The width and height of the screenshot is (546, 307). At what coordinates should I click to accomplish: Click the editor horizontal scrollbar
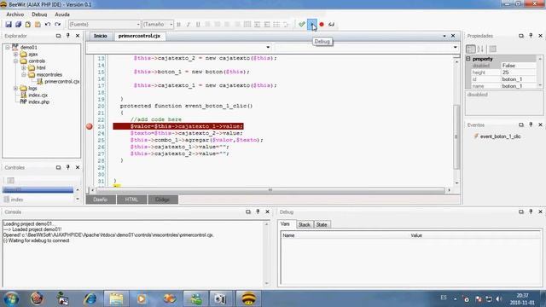270,190
